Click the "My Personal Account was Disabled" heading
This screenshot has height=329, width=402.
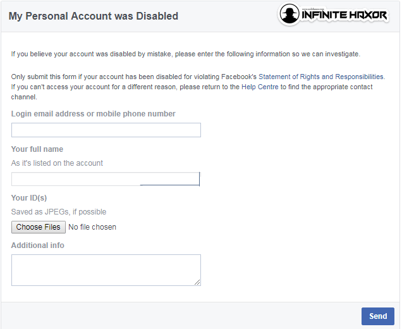tap(94, 16)
